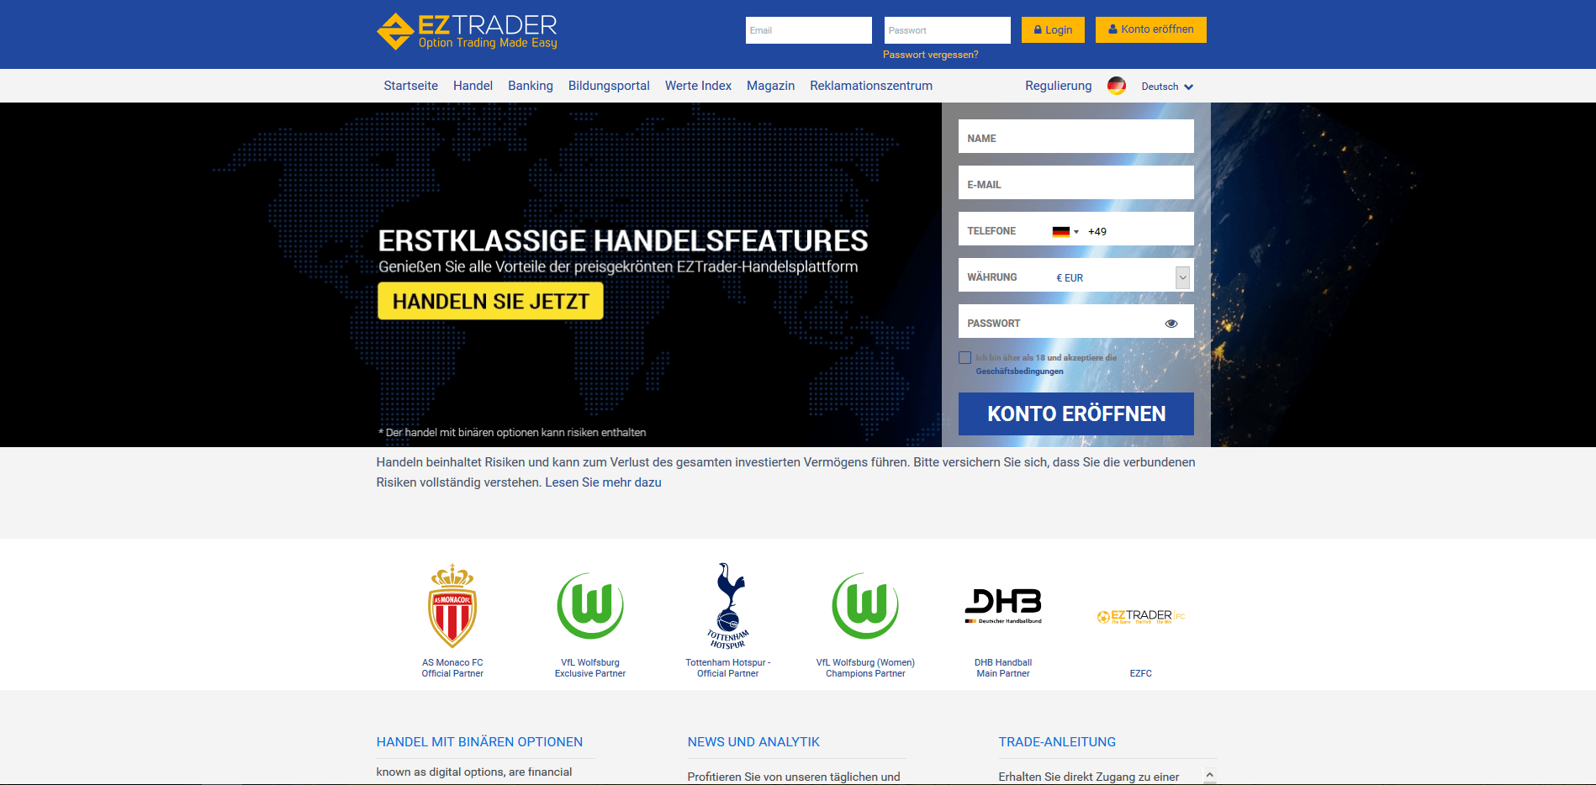The width and height of the screenshot is (1596, 785).
Task: Click the EZFC partner logo
Action: [1141, 616]
